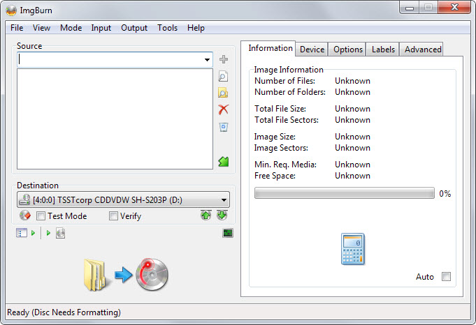Click the second green play arrow

48,233
